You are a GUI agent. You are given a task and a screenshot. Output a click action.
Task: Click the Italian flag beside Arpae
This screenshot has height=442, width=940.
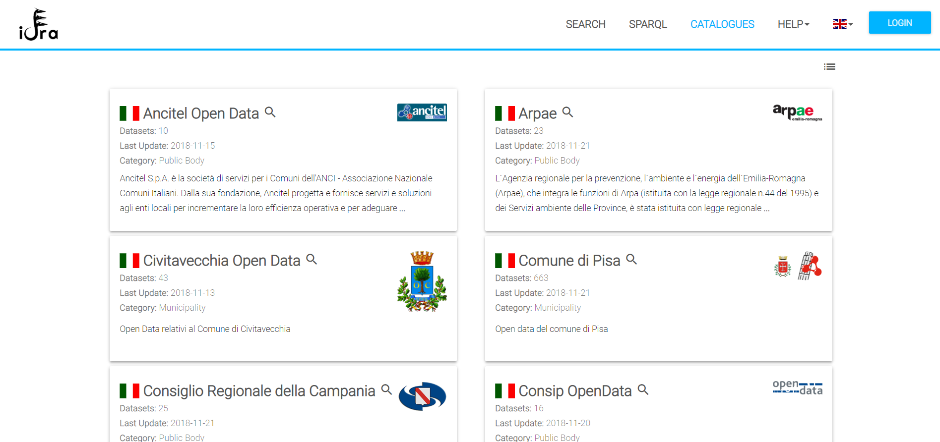pyautogui.click(x=505, y=113)
